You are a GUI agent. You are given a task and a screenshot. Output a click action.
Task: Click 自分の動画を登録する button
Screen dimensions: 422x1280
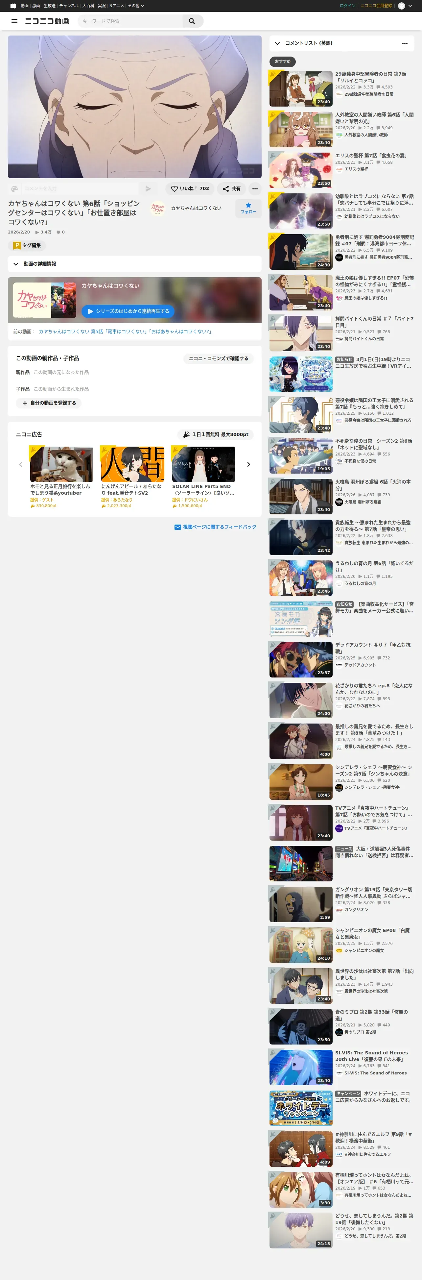(49, 403)
